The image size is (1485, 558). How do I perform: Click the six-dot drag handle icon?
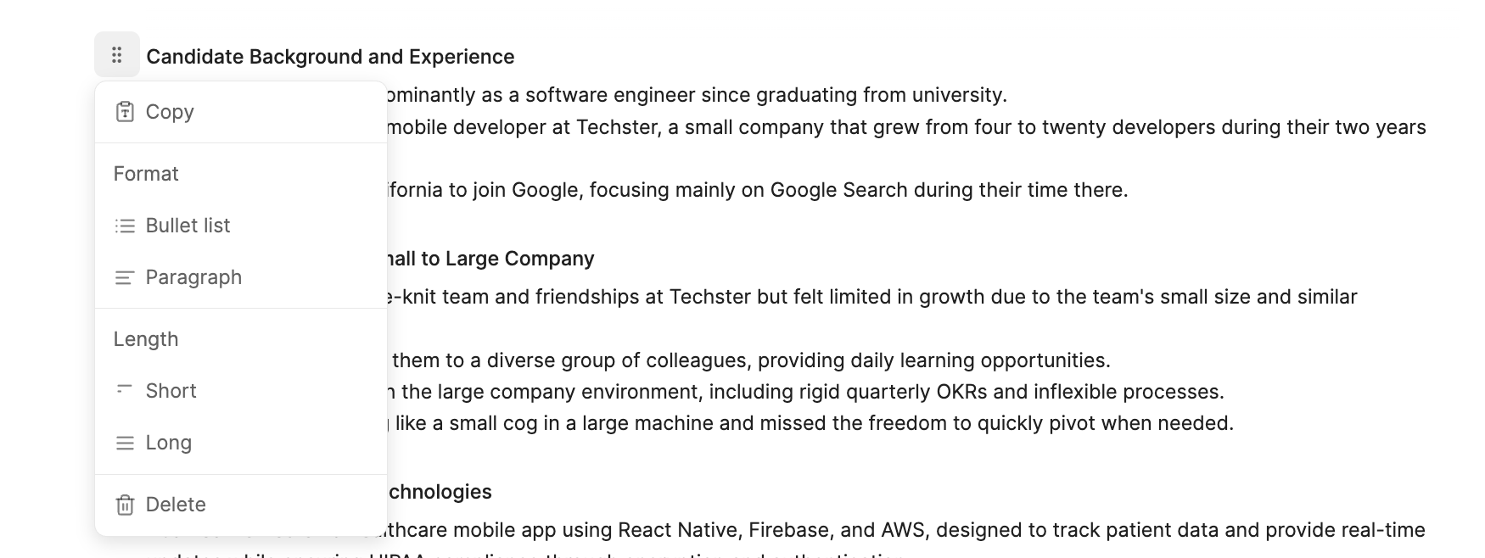point(117,55)
